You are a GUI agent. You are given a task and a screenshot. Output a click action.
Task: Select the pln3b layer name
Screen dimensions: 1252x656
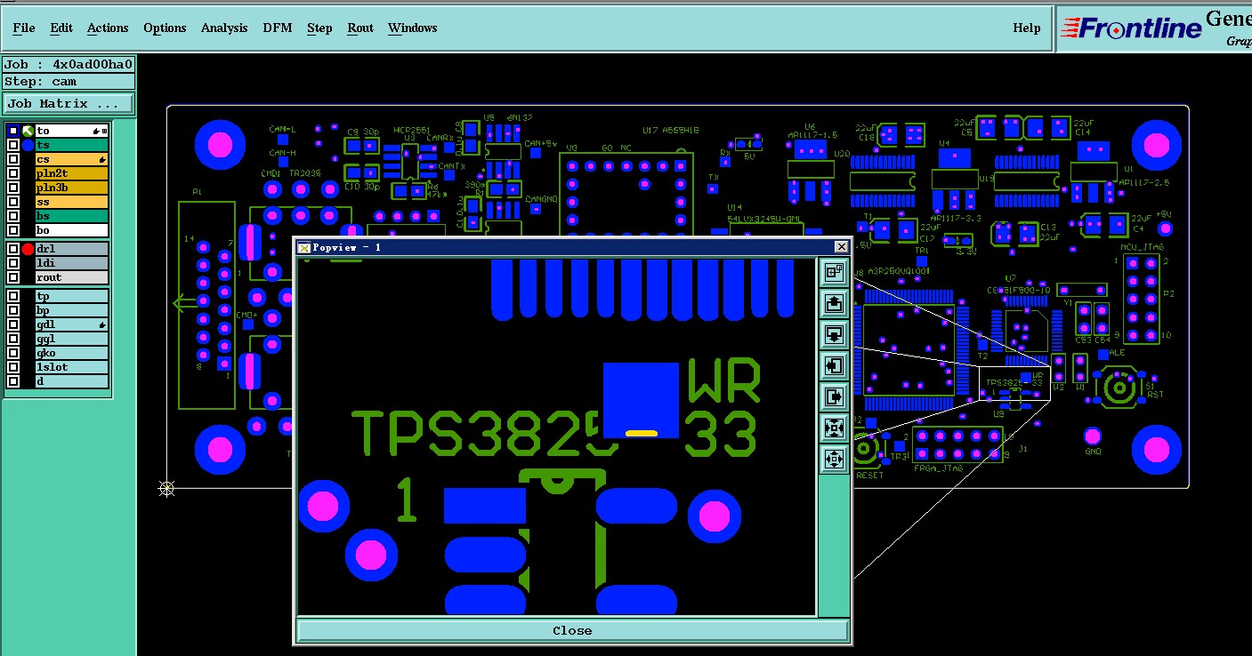coord(71,188)
